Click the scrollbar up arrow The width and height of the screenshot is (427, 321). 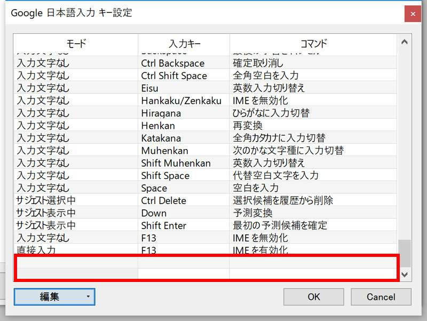405,42
